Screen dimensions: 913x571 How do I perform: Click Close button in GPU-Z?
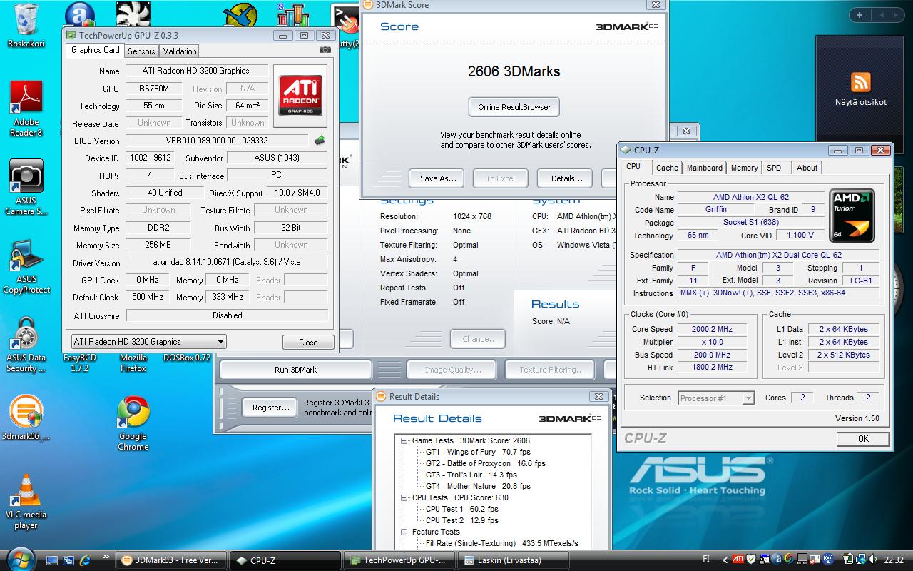click(308, 343)
